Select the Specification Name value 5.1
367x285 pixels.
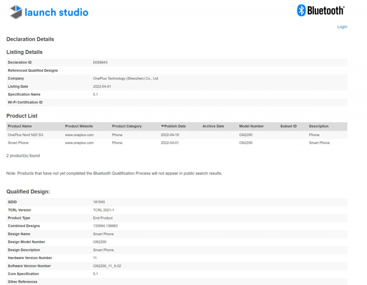pos(95,94)
